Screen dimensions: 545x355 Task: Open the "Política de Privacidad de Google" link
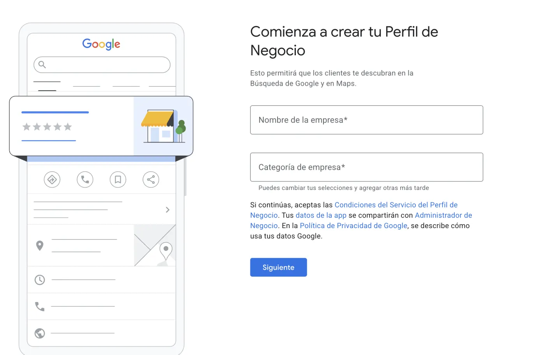click(353, 226)
